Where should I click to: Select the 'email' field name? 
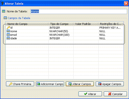[14, 35]
